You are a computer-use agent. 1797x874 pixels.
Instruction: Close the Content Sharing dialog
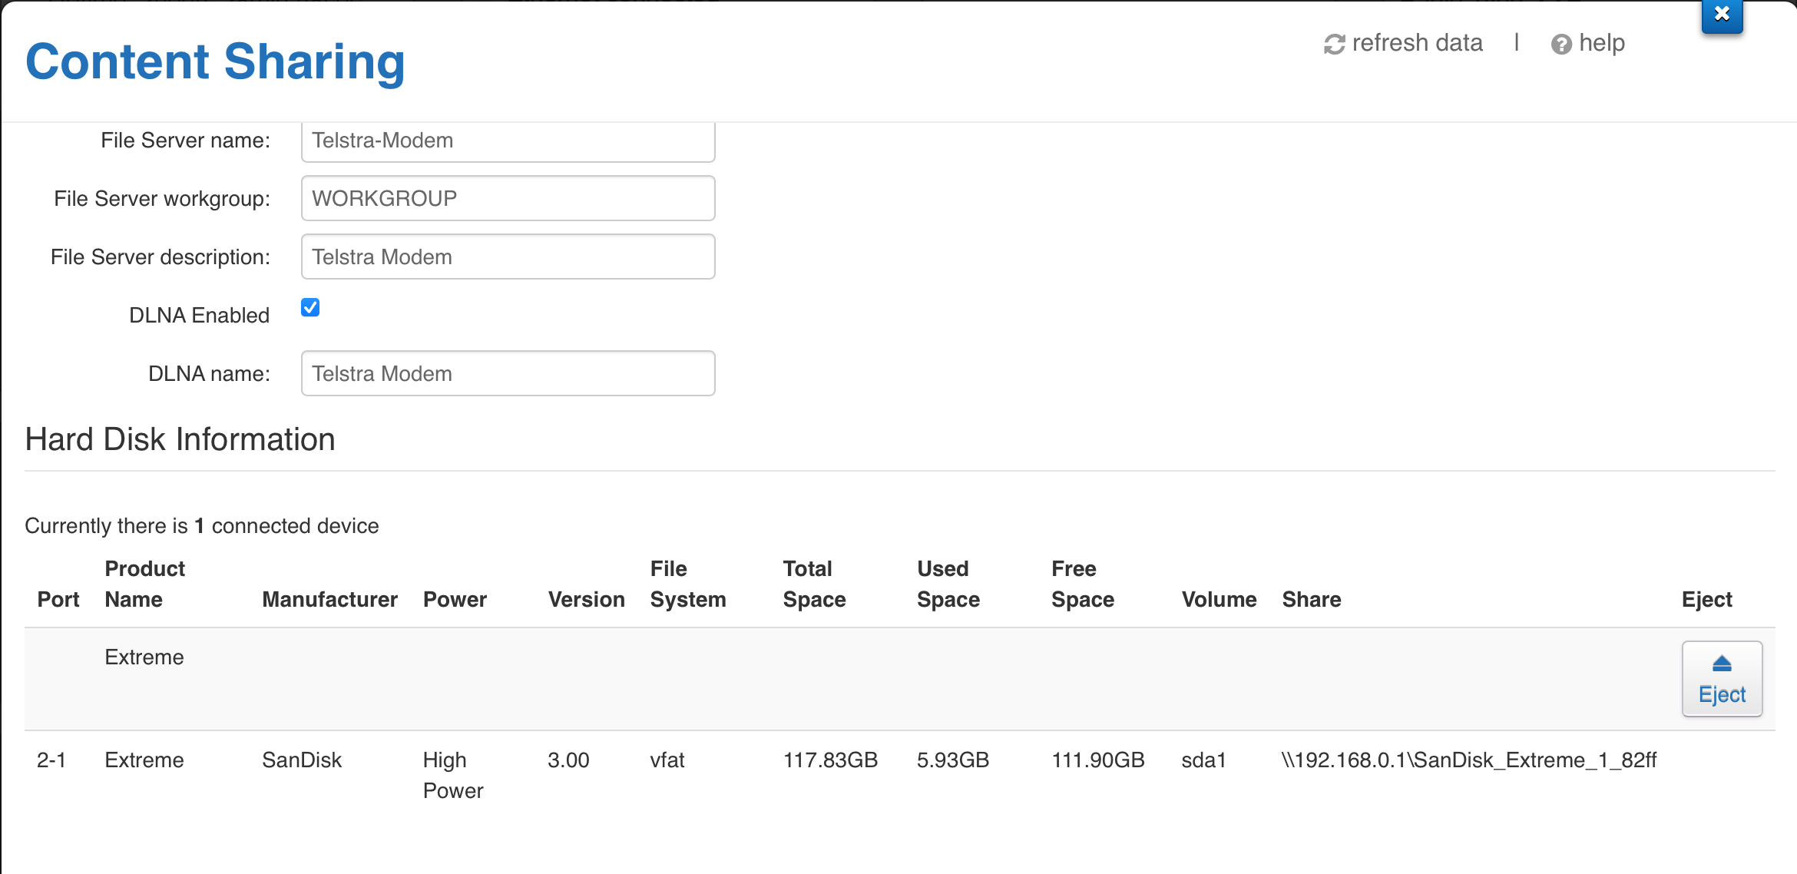click(1722, 15)
